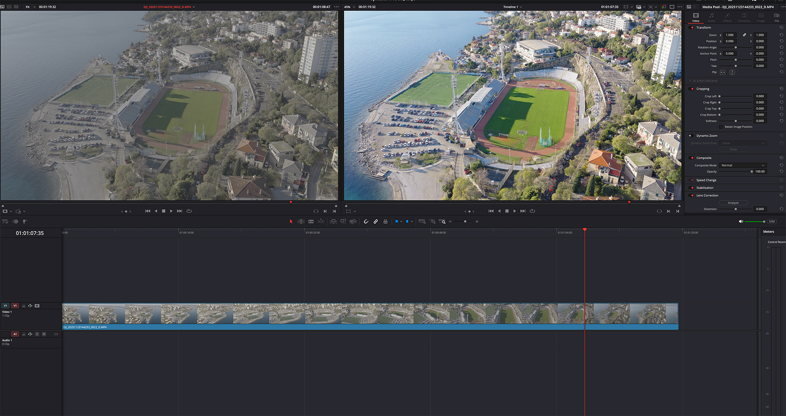The width and height of the screenshot is (786, 416).
Task: Open the blue flag color dropdown arrow
Action: pyautogui.click(x=401, y=222)
